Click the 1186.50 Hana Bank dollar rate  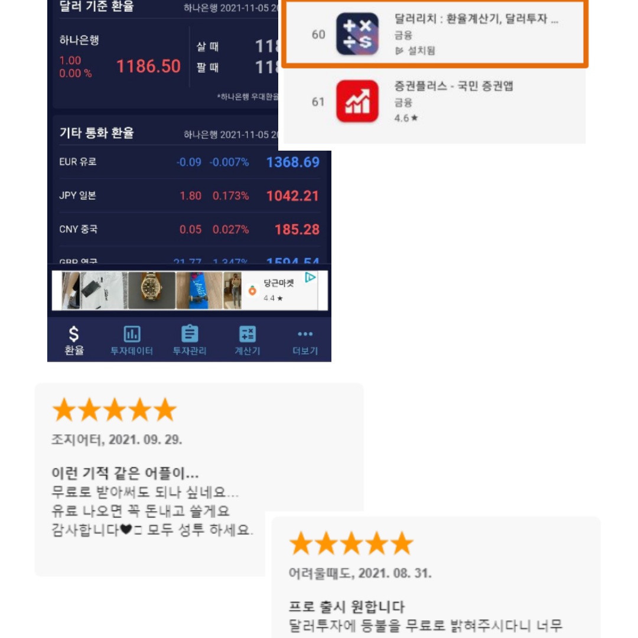pyautogui.click(x=148, y=66)
